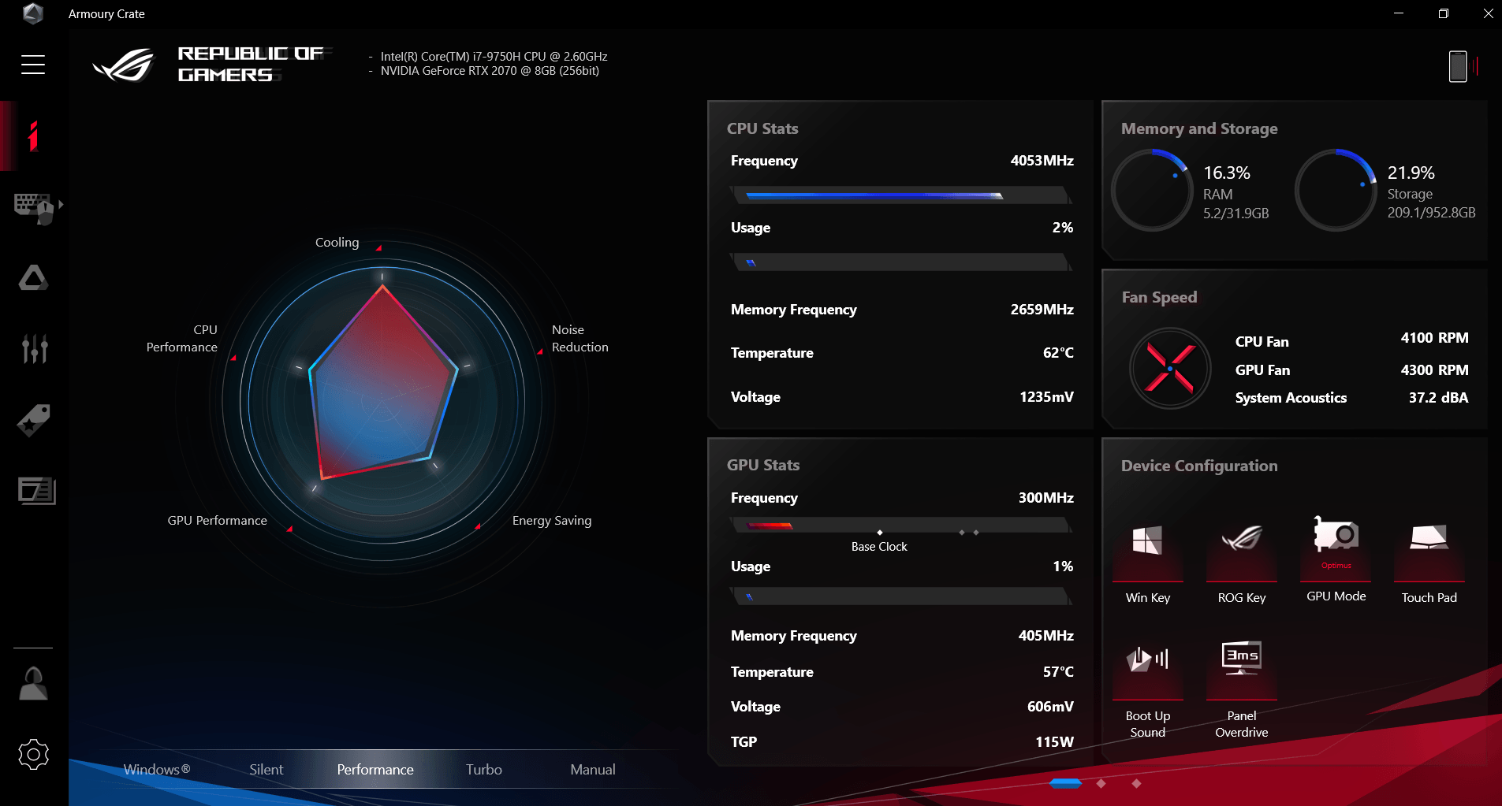Select the Performance operating mode
Image resolution: width=1502 pixels, height=806 pixels.
click(x=375, y=770)
